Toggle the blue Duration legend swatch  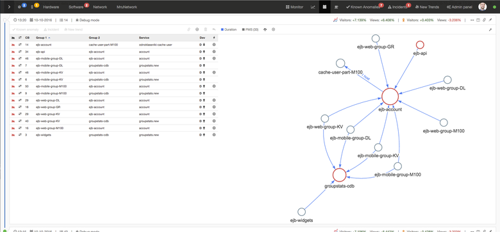[222, 29]
